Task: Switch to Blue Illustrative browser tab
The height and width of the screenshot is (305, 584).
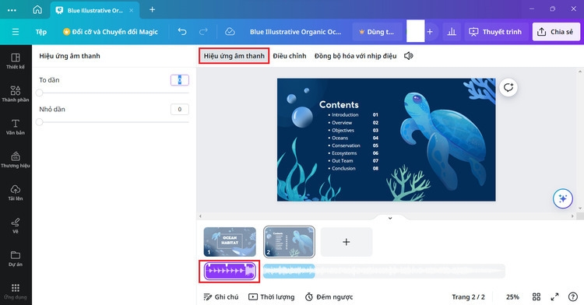Action: (x=95, y=10)
